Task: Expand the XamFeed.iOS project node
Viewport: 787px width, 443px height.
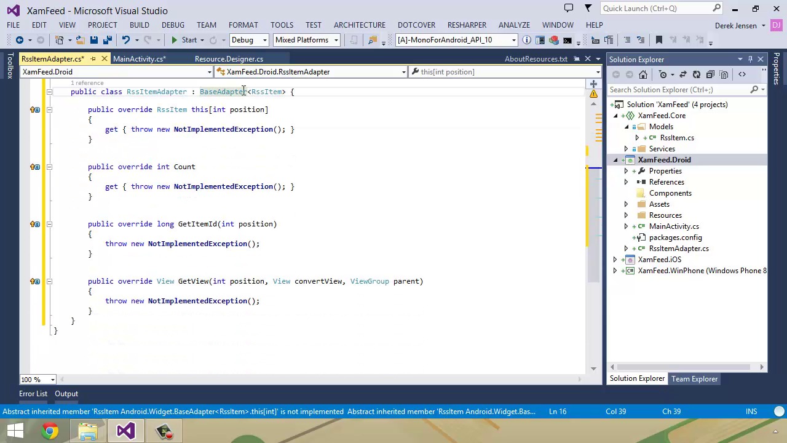Action: pos(615,260)
